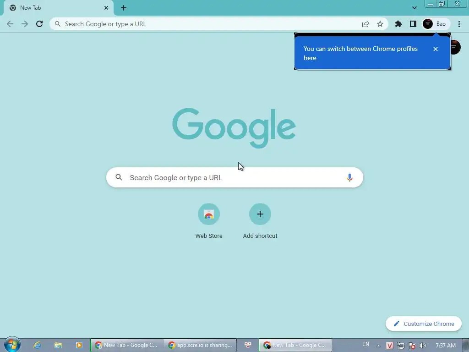Close the New Tab tab
Image resolution: width=469 pixels, height=352 pixels.
tap(106, 8)
